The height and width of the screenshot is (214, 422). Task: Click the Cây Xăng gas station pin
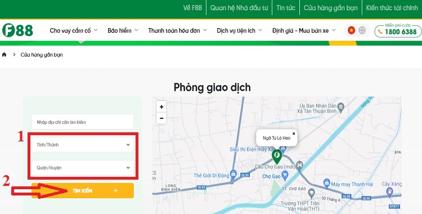(389, 191)
